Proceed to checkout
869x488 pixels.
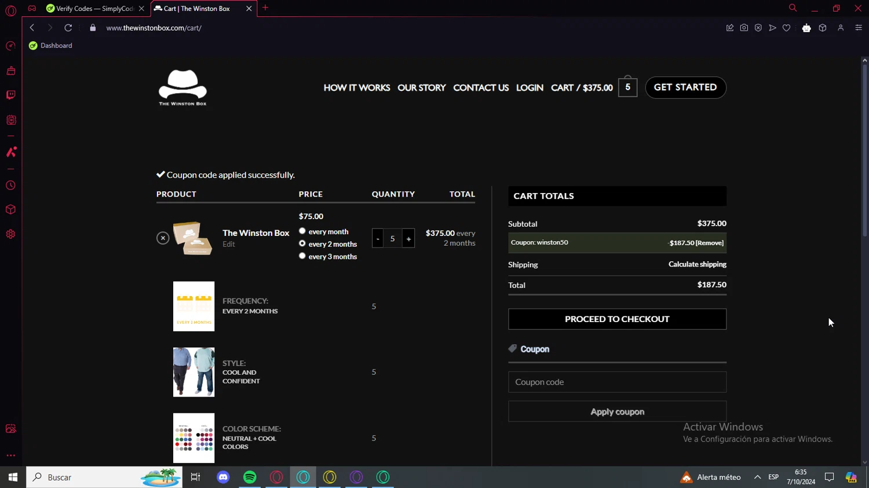pyautogui.click(x=617, y=319)
